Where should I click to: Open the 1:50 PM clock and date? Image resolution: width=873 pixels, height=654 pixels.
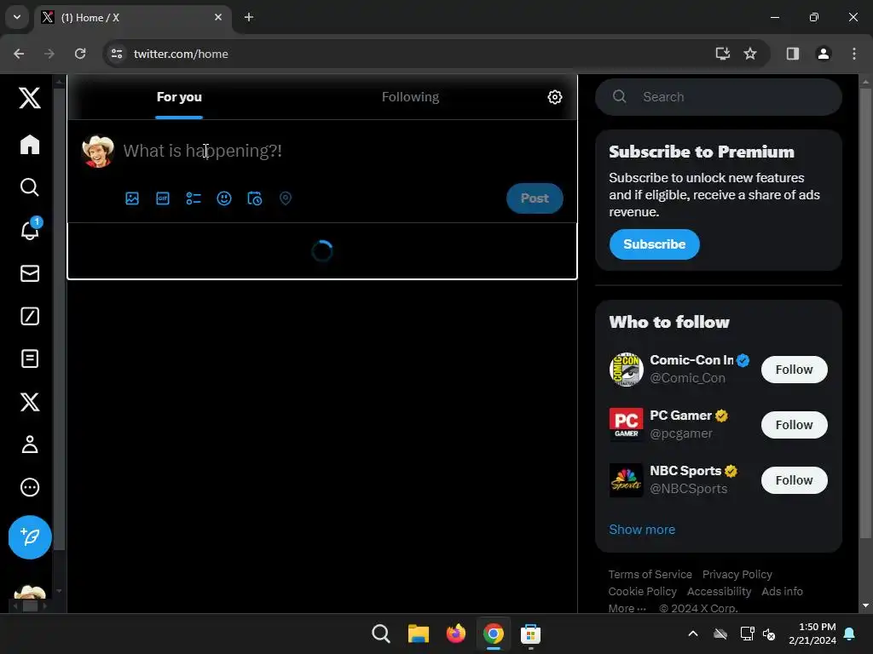click(x=812, y=634)
